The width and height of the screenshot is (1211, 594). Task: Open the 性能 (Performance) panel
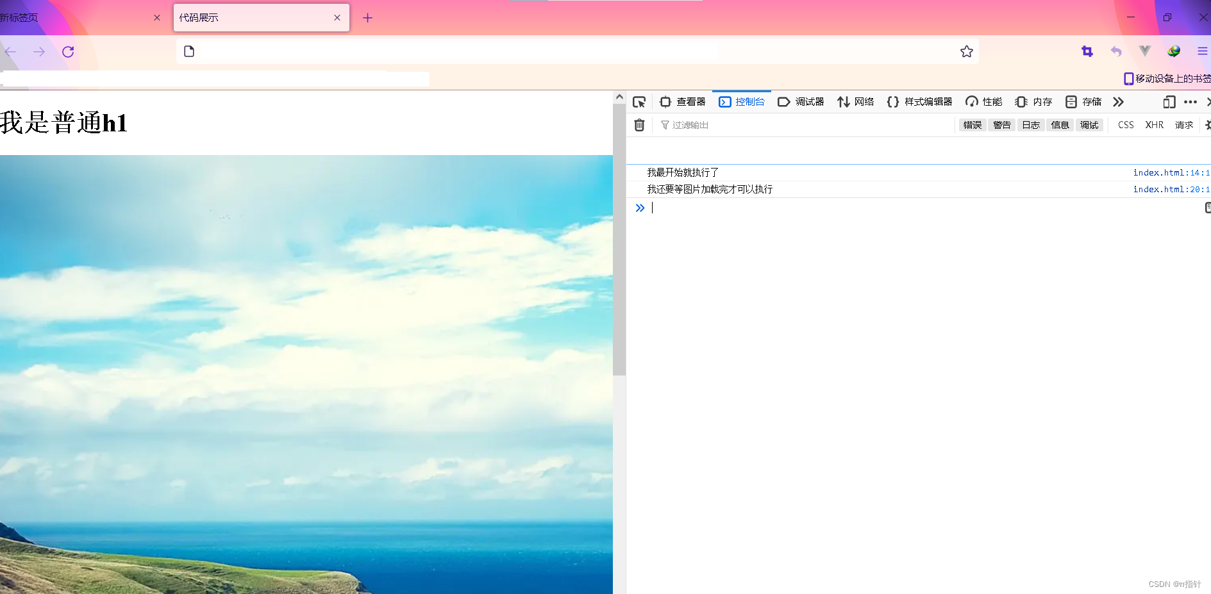coord(985,102)
